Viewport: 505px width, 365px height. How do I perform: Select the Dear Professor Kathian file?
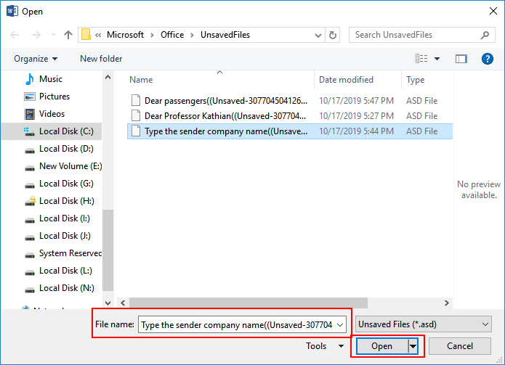(x=226, y=116)
